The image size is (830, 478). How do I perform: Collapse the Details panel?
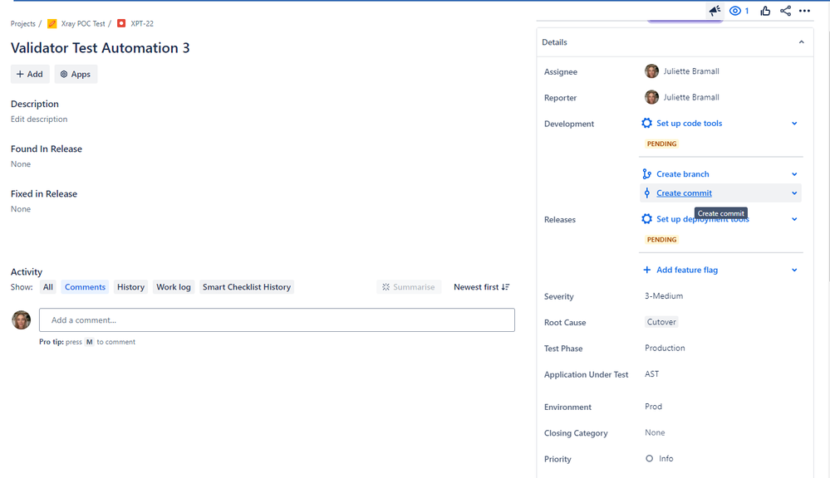[801, 41]
